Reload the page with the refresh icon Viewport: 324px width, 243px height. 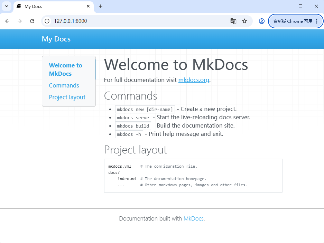pyautogui.click(x=32, y=21)
